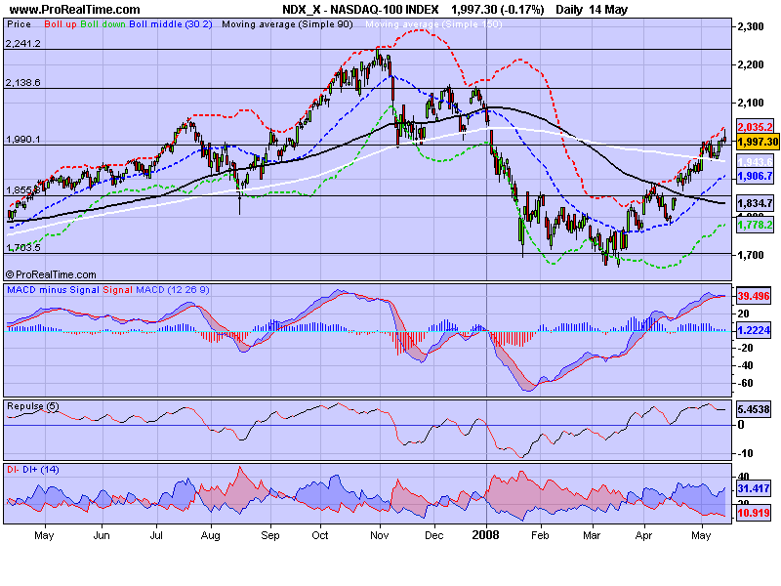Select the blue 1,906.7 Boll middle box

tap(755, 176)
